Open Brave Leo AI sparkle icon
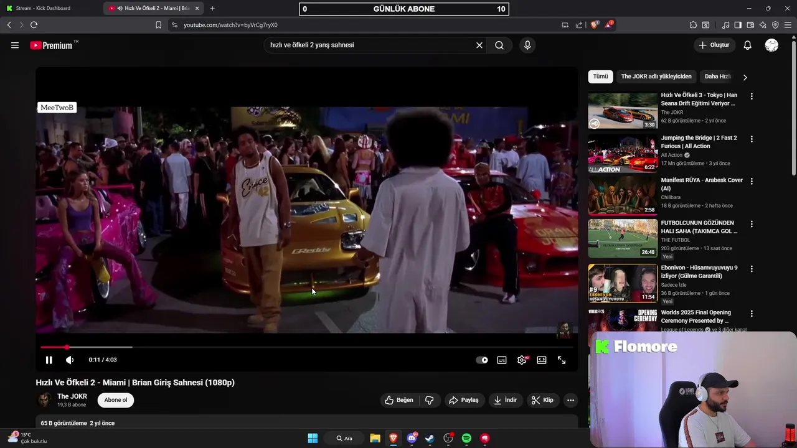 point(763,25)
